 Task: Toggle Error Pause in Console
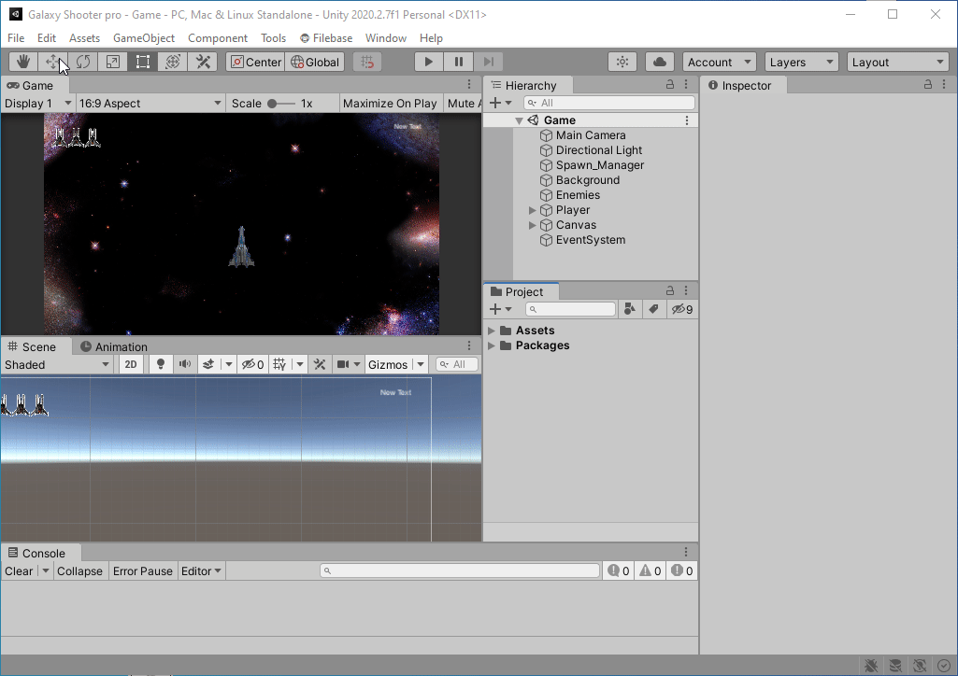(142, 571)
